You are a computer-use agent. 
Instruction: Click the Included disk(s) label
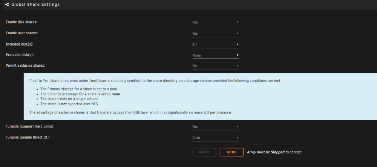20,44
